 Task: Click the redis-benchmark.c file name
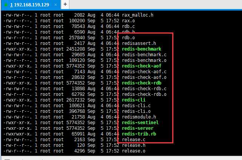pyautogui.click(x=144, y=55)
